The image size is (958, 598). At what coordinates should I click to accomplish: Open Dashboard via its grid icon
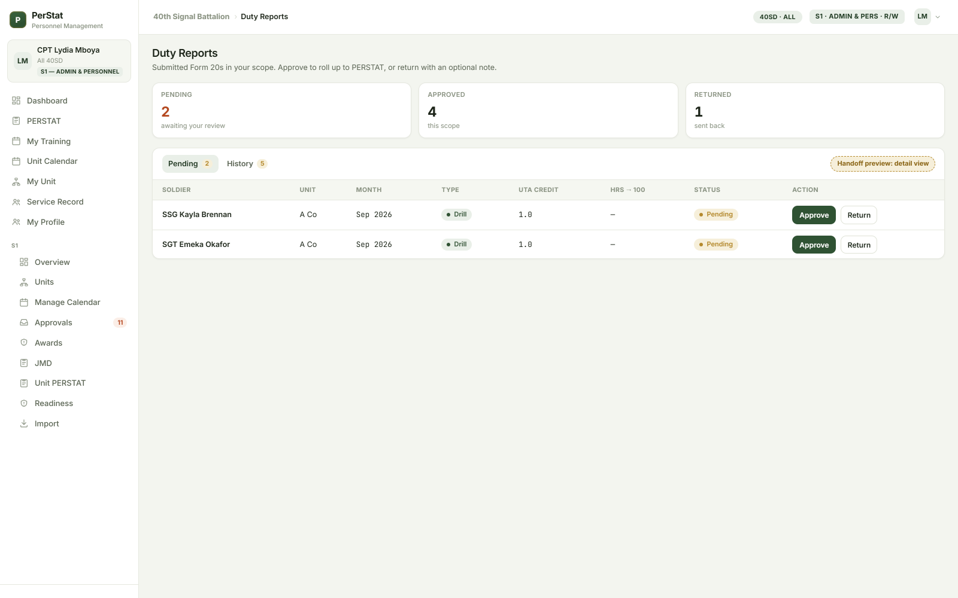16,100
